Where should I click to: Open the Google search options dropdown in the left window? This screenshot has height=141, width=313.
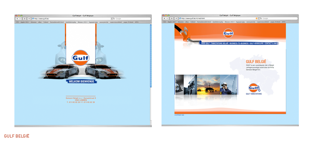[115, 18]
